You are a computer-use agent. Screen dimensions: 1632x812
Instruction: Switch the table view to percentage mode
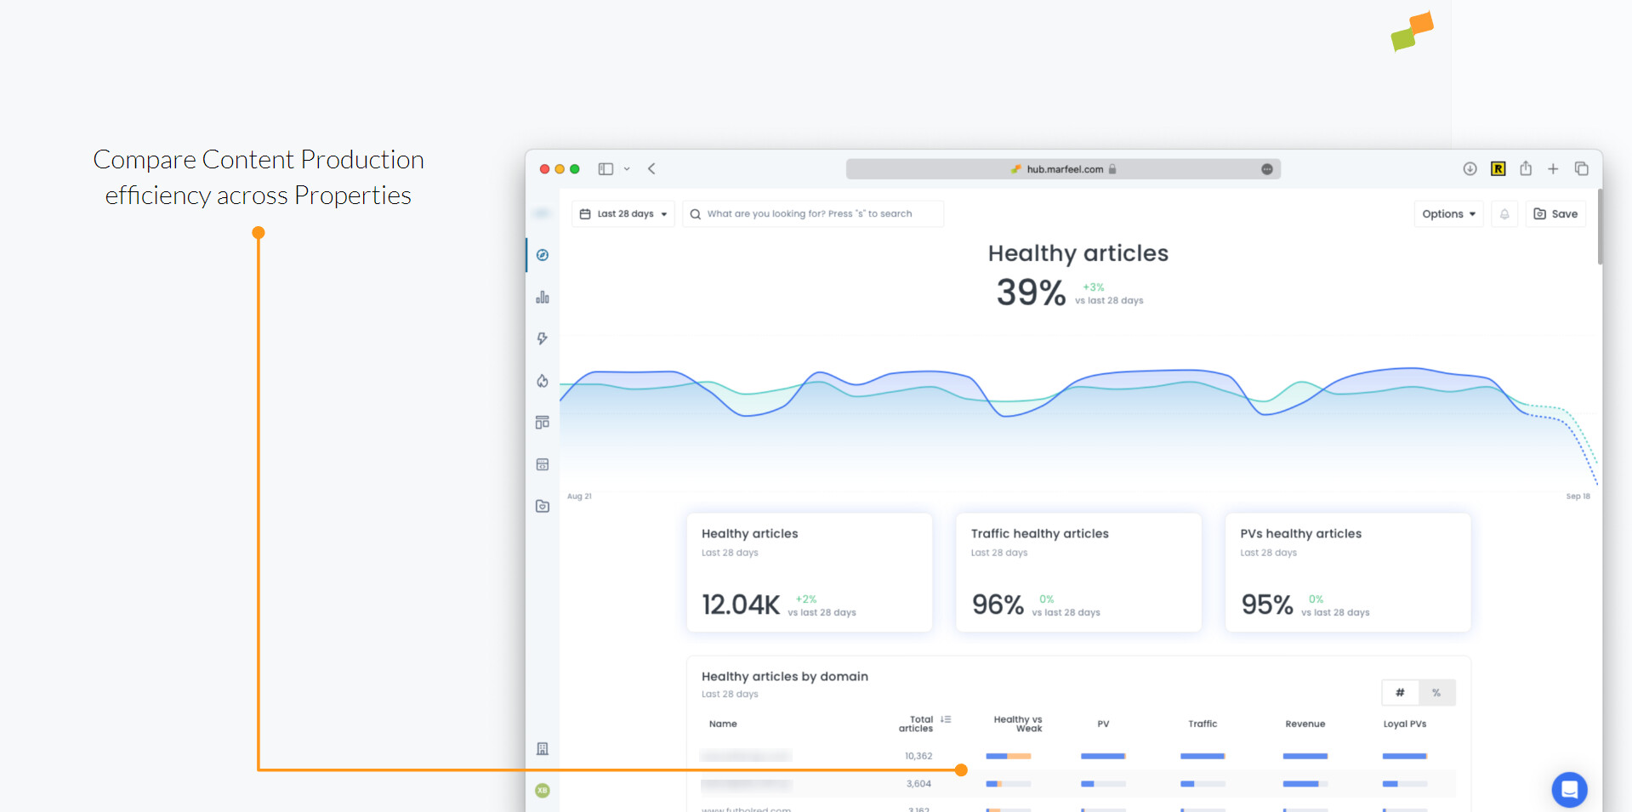click(x=1436, y=692)
